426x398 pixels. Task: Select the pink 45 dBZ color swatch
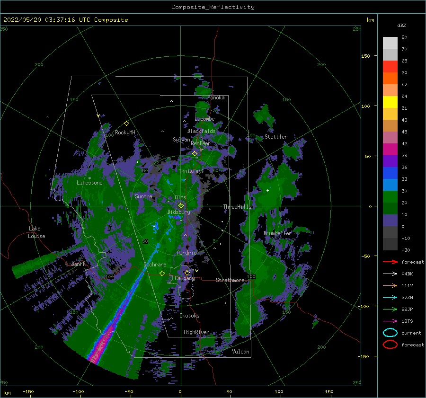pyautogui.click(x=390, y=137)
